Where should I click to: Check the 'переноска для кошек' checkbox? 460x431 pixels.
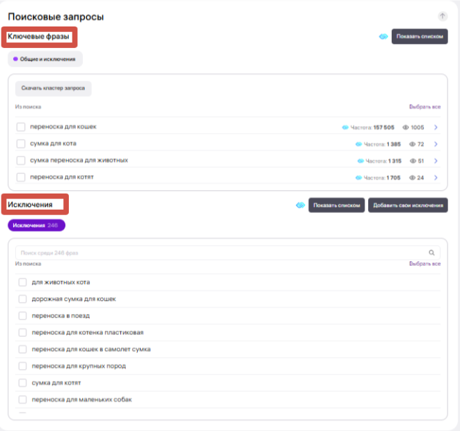(21, 127)
